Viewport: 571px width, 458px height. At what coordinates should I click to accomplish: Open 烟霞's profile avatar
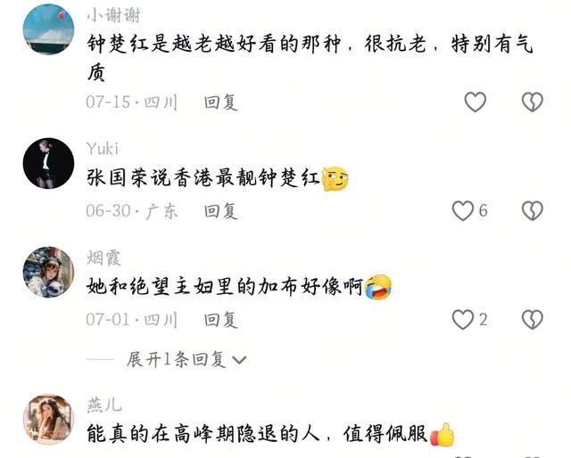[48, 272]
